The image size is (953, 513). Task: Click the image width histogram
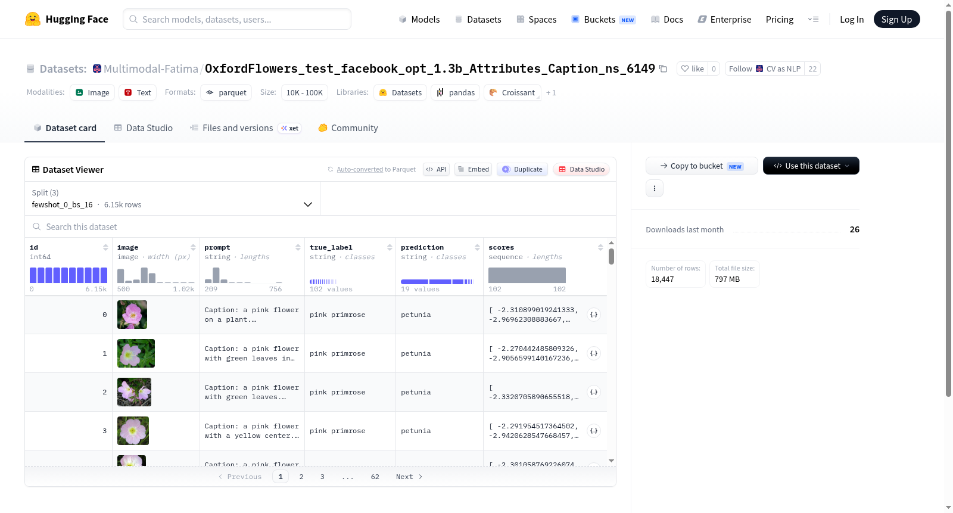pyautogui.click(x=156, y=275)
